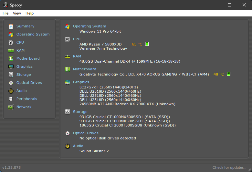Open the Help menu
This screenshot has width=252, height=172.
(x=29, y=13)
